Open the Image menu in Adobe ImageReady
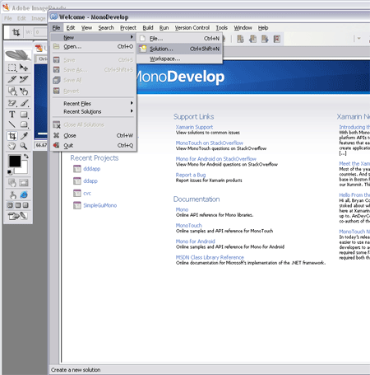Image resolution: width=370 pixels, height=375 pixels. tap(38, 18)
